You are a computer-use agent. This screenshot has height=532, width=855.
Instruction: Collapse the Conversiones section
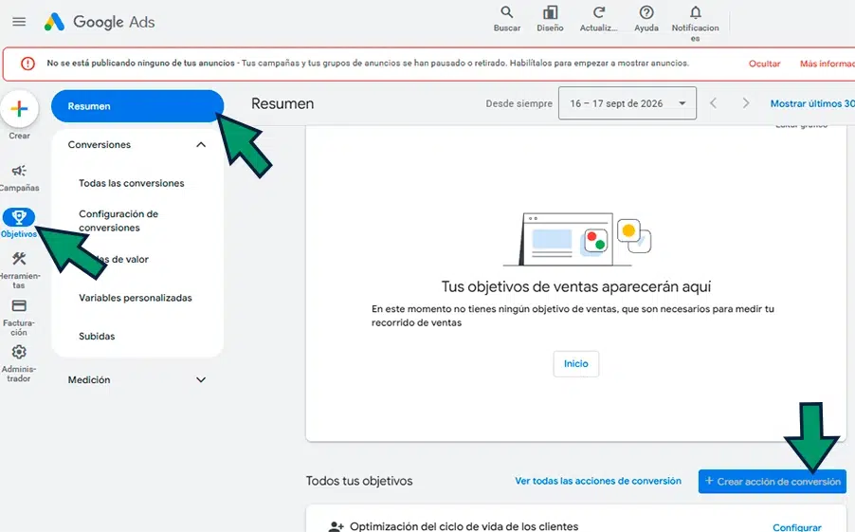click(x=136, y=144)
